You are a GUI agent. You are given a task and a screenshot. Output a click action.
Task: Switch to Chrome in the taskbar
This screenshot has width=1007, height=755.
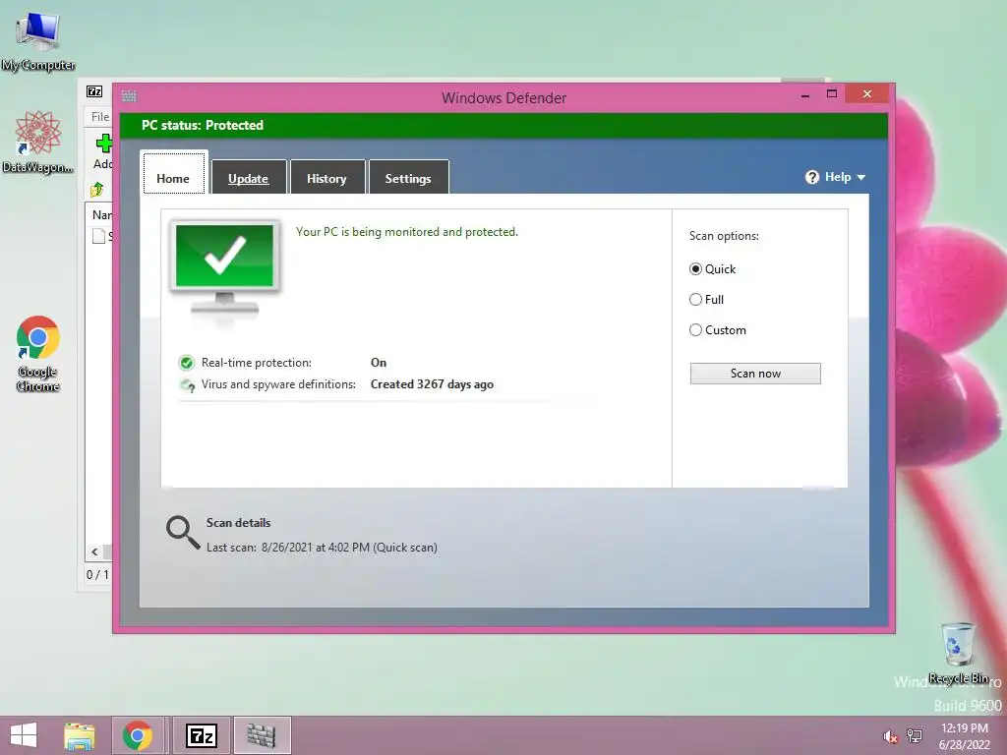coord(138,735)
